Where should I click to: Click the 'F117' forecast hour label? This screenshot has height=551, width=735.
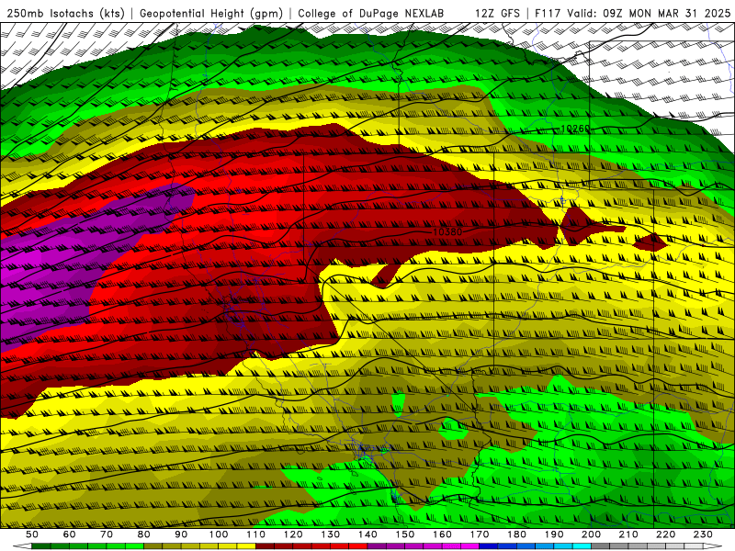[x=548, y=13]
